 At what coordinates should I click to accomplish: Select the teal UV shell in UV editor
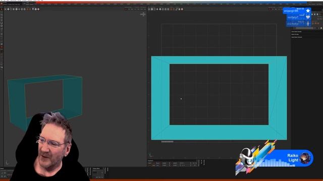219,132
